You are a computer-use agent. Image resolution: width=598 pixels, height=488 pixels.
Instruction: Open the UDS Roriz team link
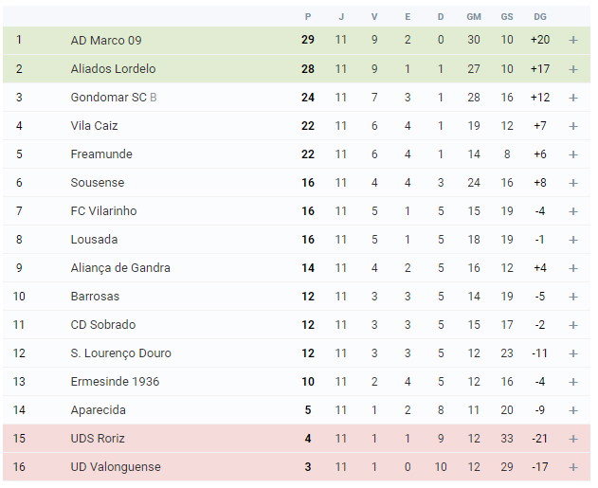[98, 438]
